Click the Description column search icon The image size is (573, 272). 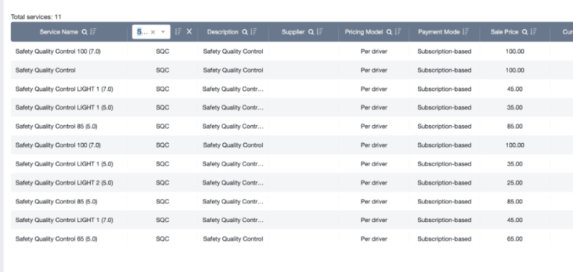click(245, 32)
